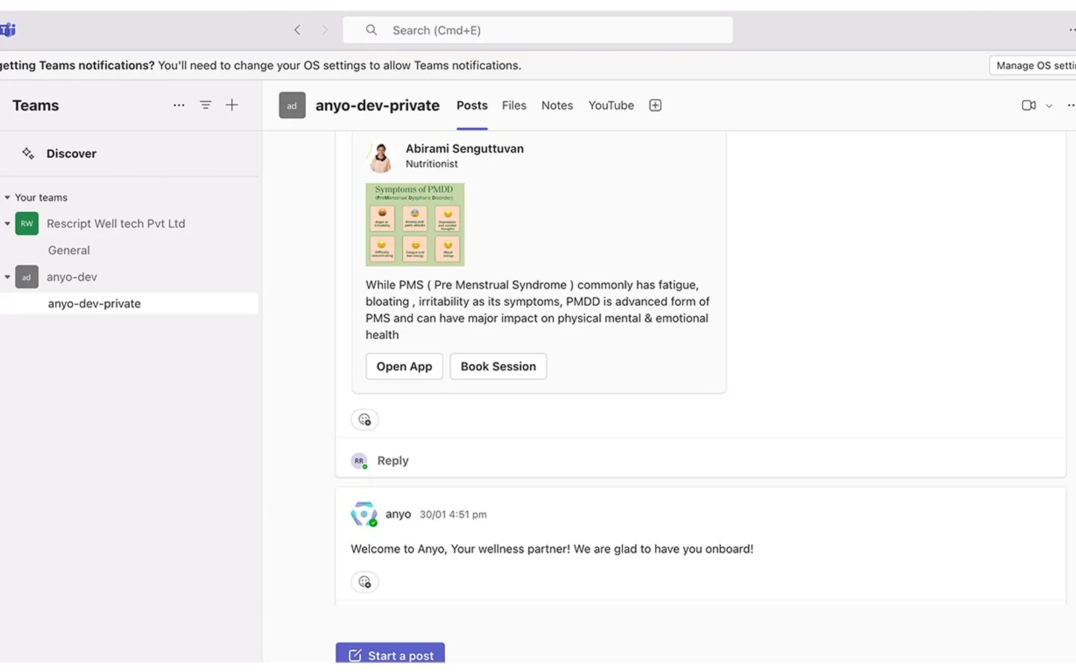The height and width of the screenshot is (672, 1076).
Task: Click the search magnifier icon
Action: pos(371,30)
